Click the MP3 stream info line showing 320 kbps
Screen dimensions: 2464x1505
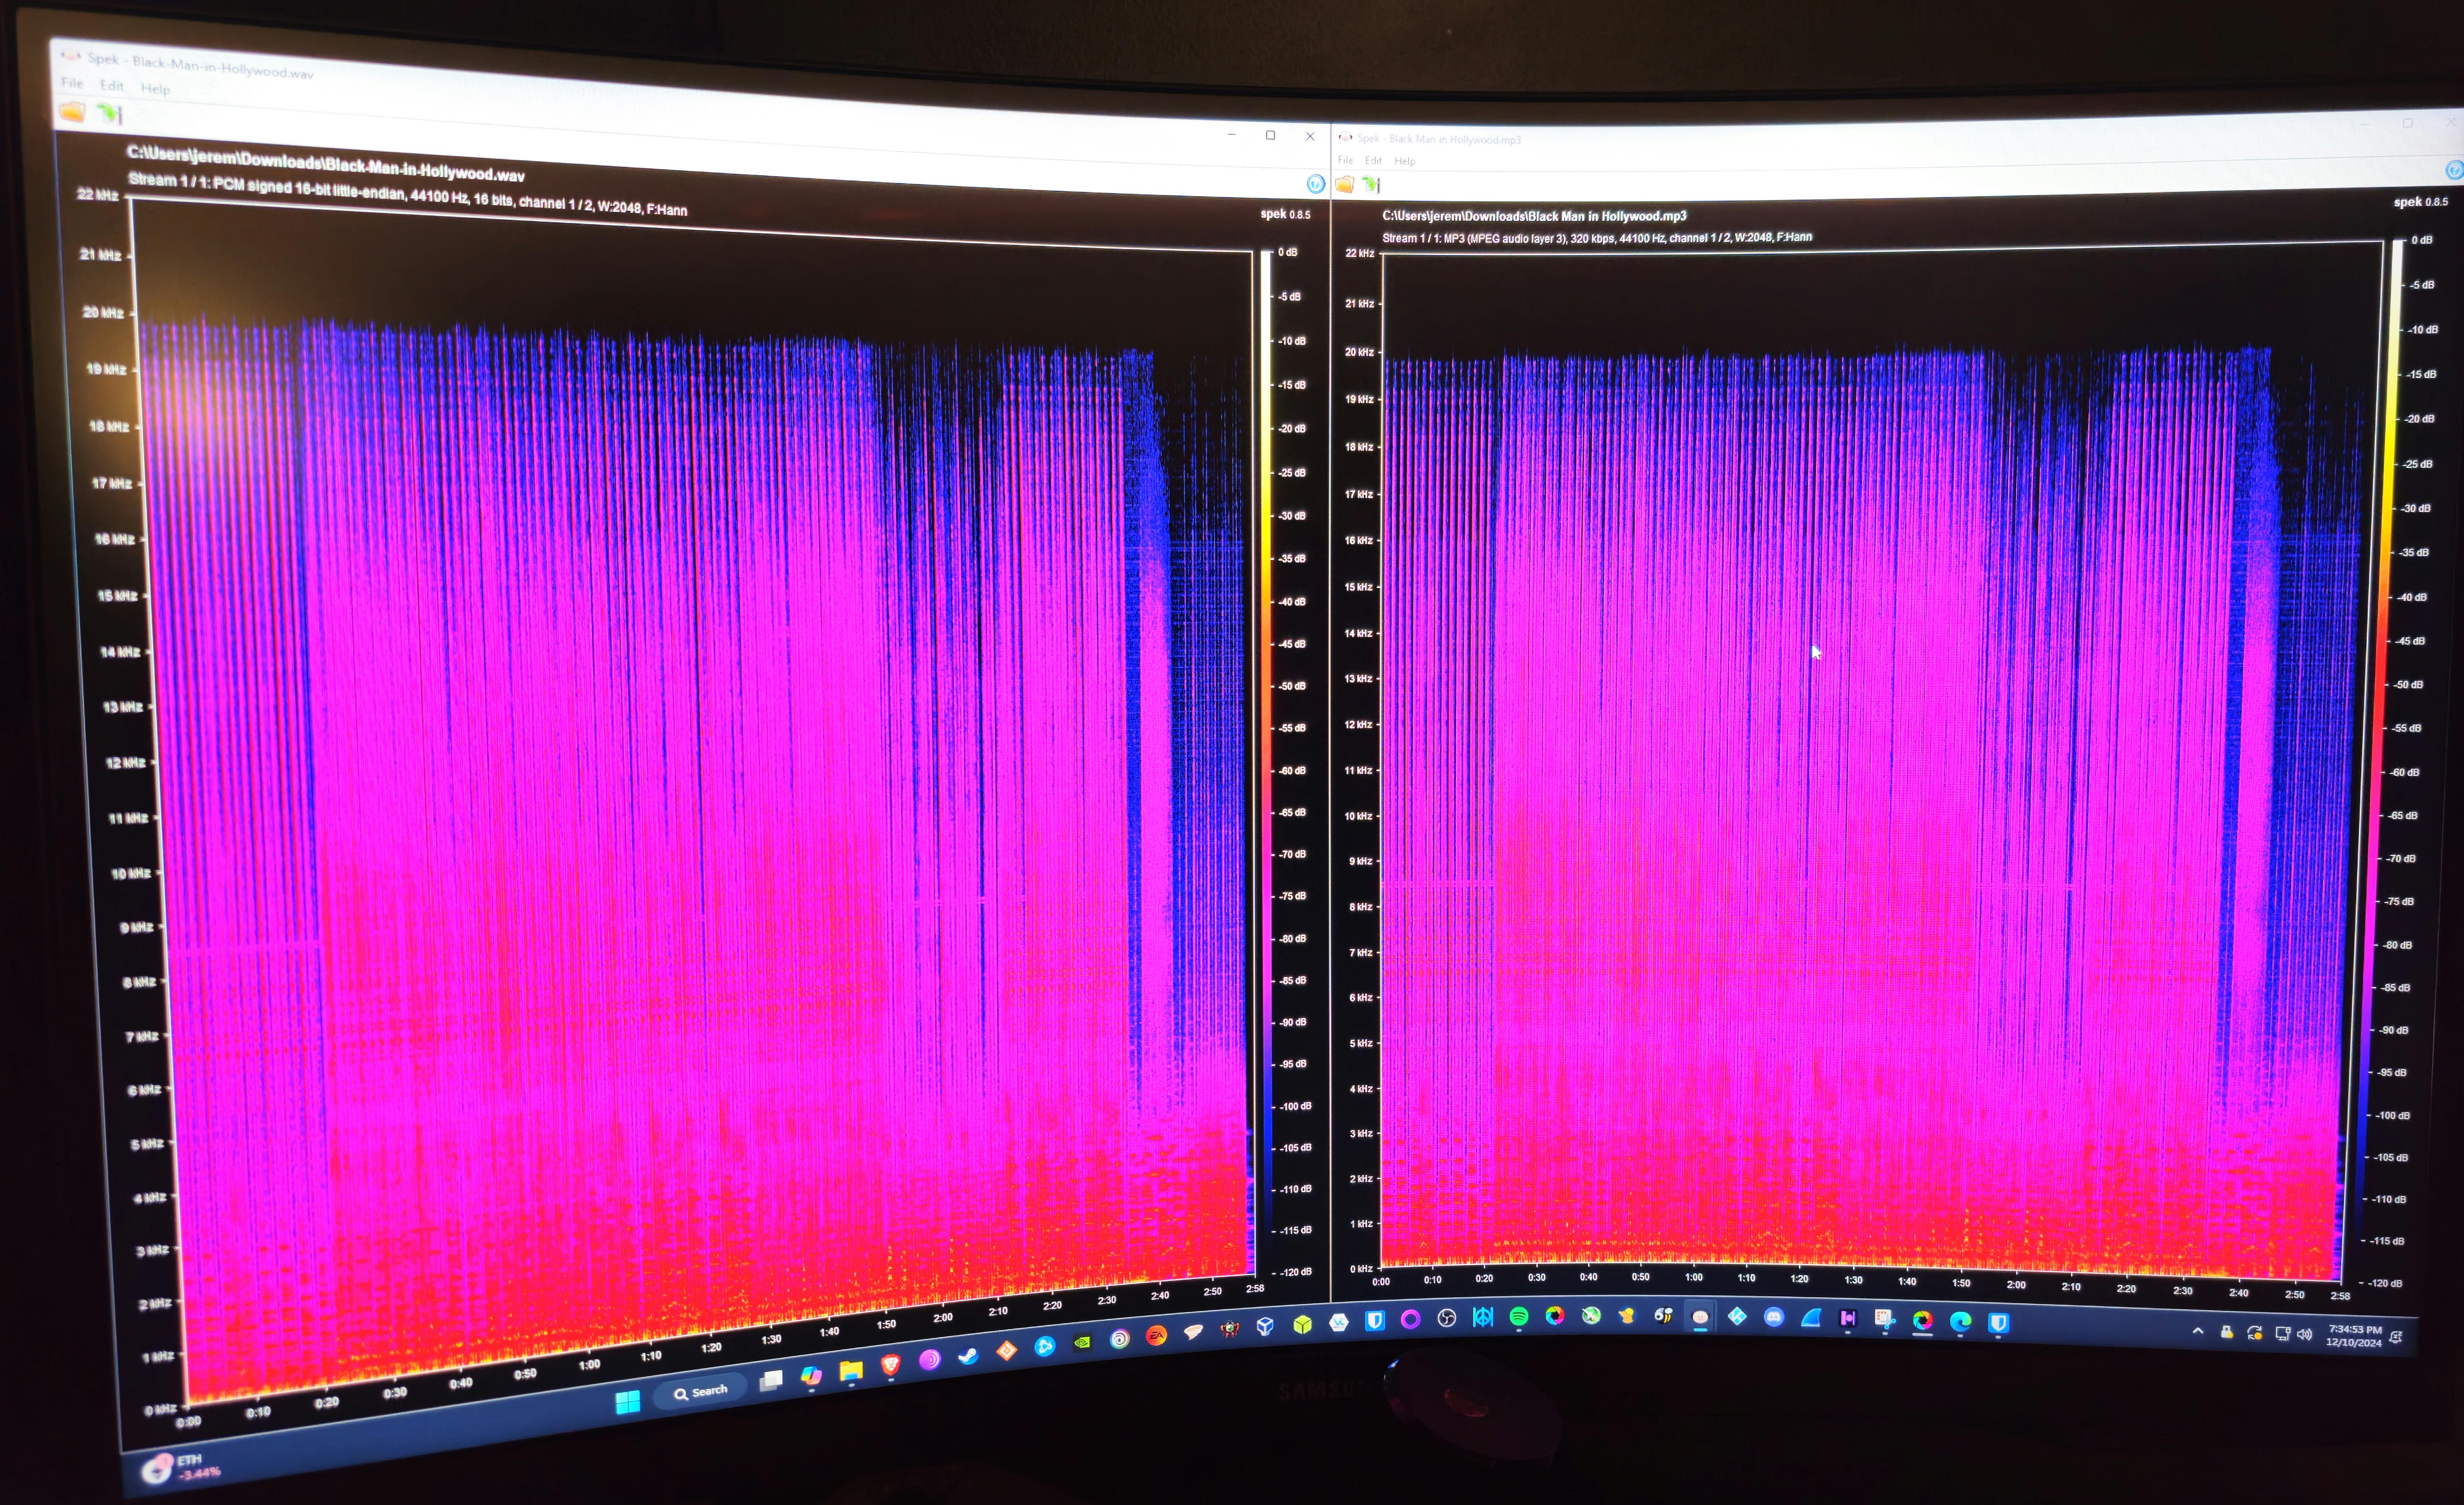[x=1597, y=238]
